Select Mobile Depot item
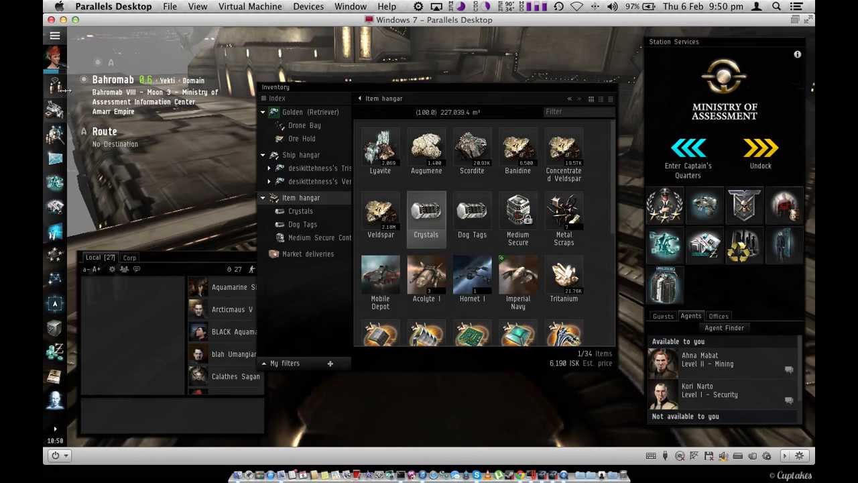The image size is (858, 483). pyautogui.click(x=380, y=282)
